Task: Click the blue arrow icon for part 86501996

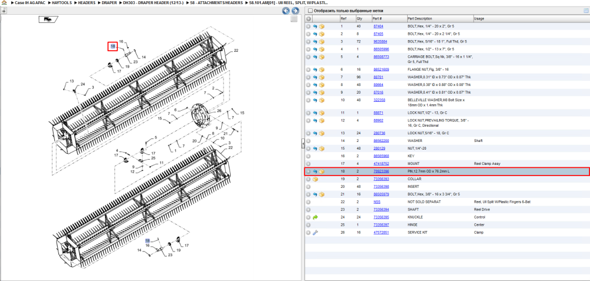Action: click(x=315, y=49)
